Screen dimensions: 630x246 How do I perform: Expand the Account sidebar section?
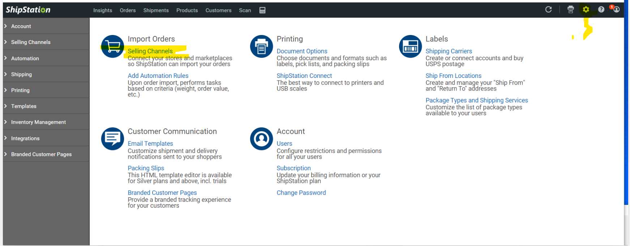21,26
